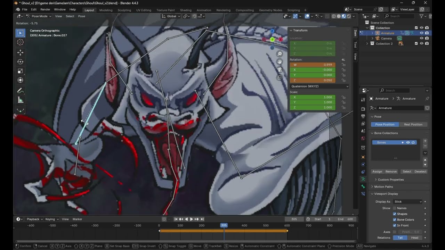The height and width of the screenshot is (250, 445).
Task: Select the Transform tool
Action: point(20,81)
